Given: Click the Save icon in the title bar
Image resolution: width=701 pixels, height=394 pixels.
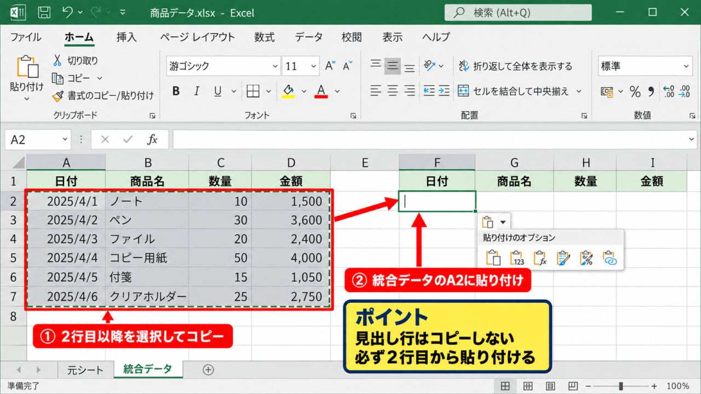Looking at the screenshot, I should tap(44, 12).
